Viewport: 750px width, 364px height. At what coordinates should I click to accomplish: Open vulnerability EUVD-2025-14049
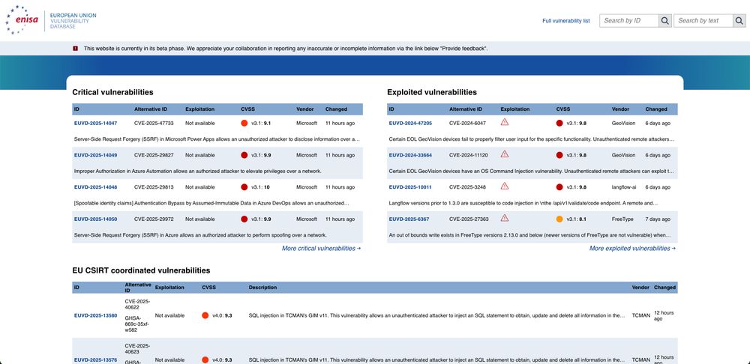[x=95, y=155]
